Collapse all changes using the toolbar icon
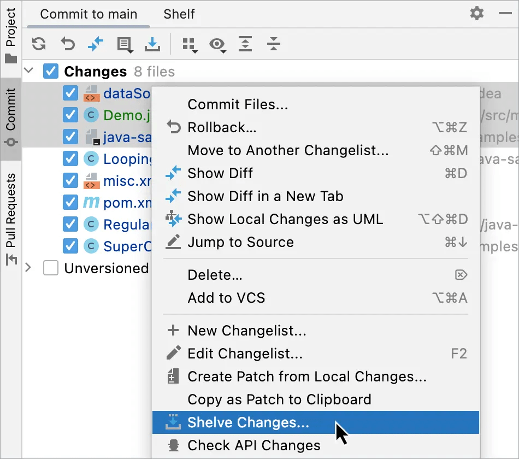 [x=273, y=45]
